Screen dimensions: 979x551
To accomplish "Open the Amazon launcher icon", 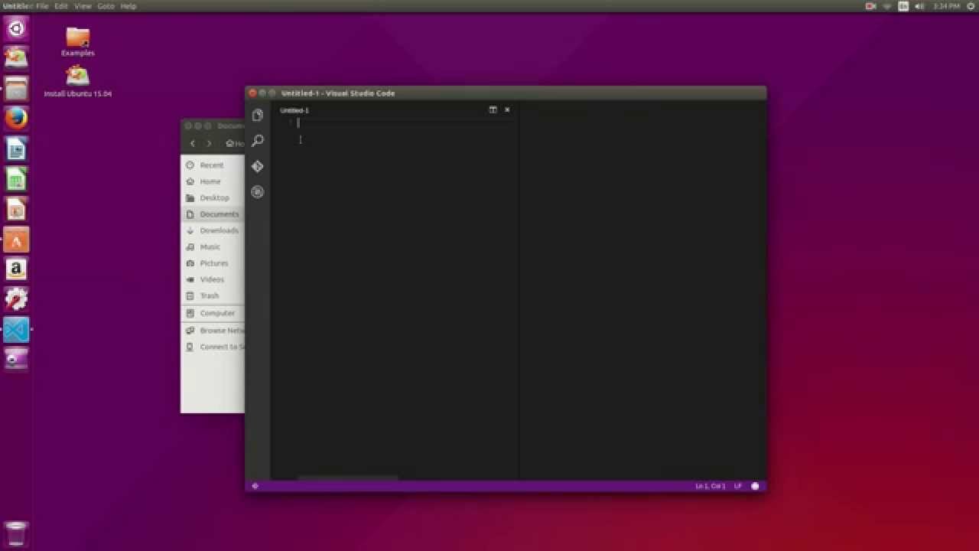I will pos(16,269).
